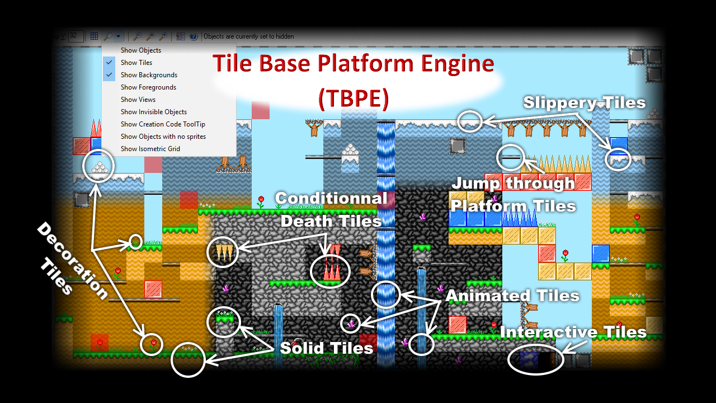Select Show Isometric Grid entry
716x403 pixels.
click(x=169, y=149)
